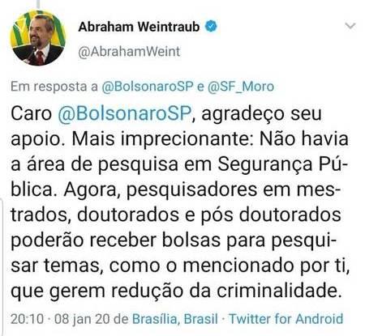
Task: Click the phrase 'receber bolsas' in the tweet
Action: click(155, 240)
